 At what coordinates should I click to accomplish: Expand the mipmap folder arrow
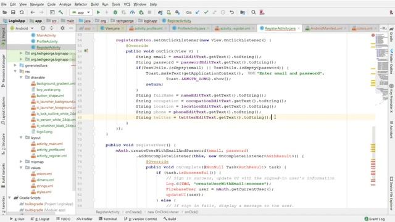pos(21,162)
